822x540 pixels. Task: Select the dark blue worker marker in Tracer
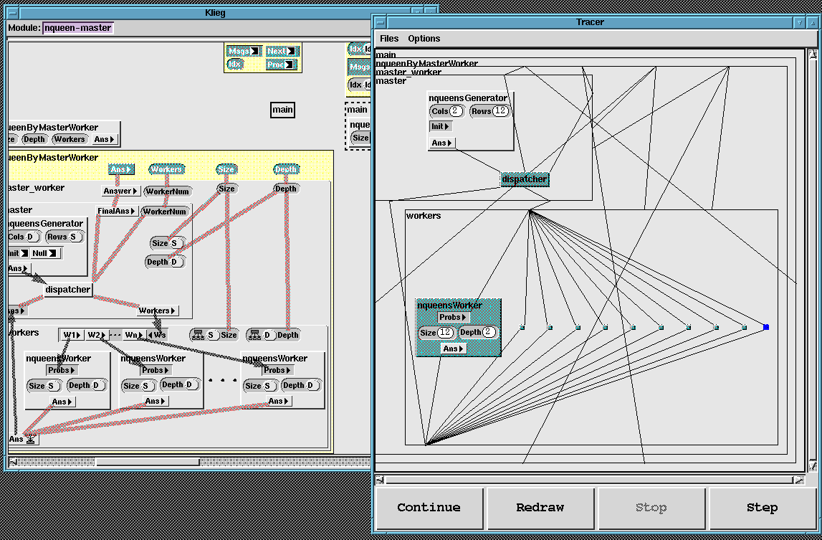click(765, 327)
